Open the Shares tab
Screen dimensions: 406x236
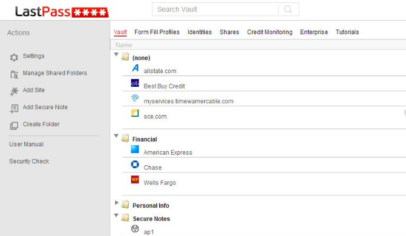(230, 32)
